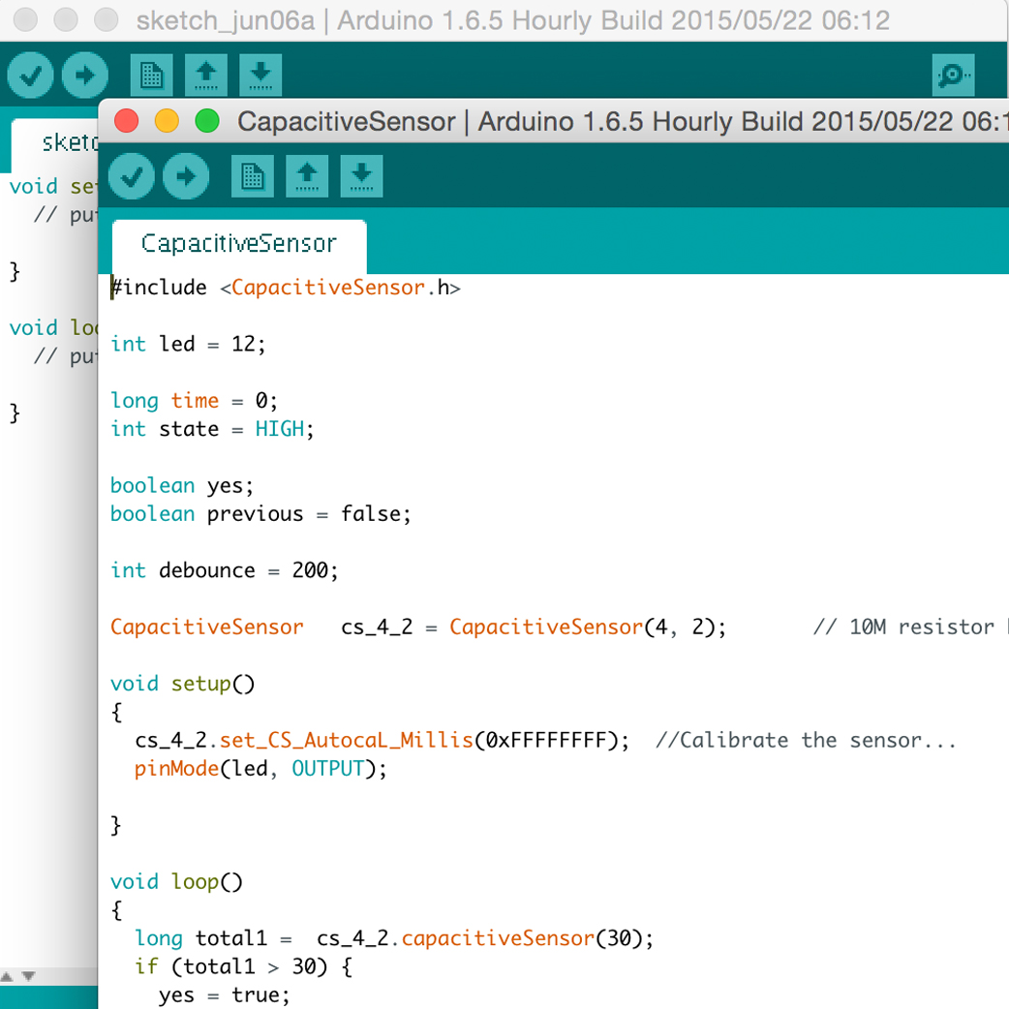Viewport: 1009px width, 1009px height.
Task: Click New sketch icon in sketch_jun06a window
Action: (x=152, y=76)
